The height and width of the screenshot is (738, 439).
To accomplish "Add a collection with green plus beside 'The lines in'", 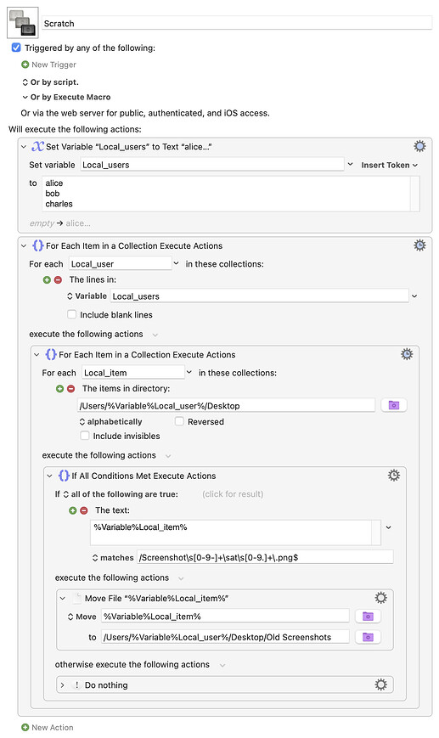I will point(47,280).
